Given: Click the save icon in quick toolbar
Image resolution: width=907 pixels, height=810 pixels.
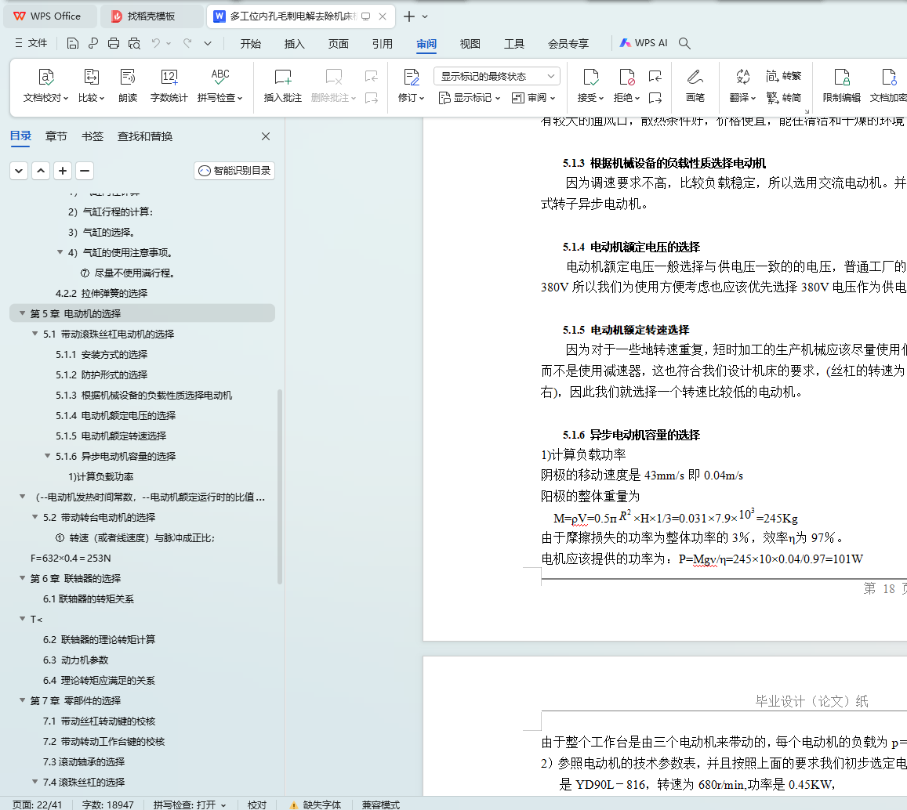Looking at the screenshot, I should coord(72,43).
